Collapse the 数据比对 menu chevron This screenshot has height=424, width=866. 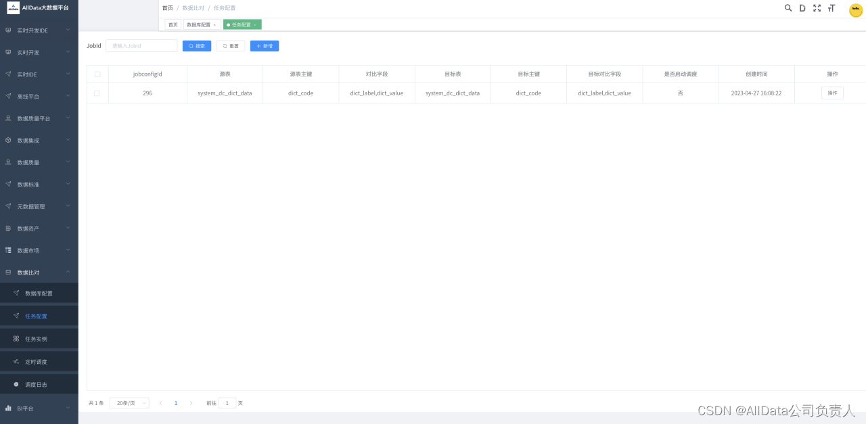pos(68,272)
